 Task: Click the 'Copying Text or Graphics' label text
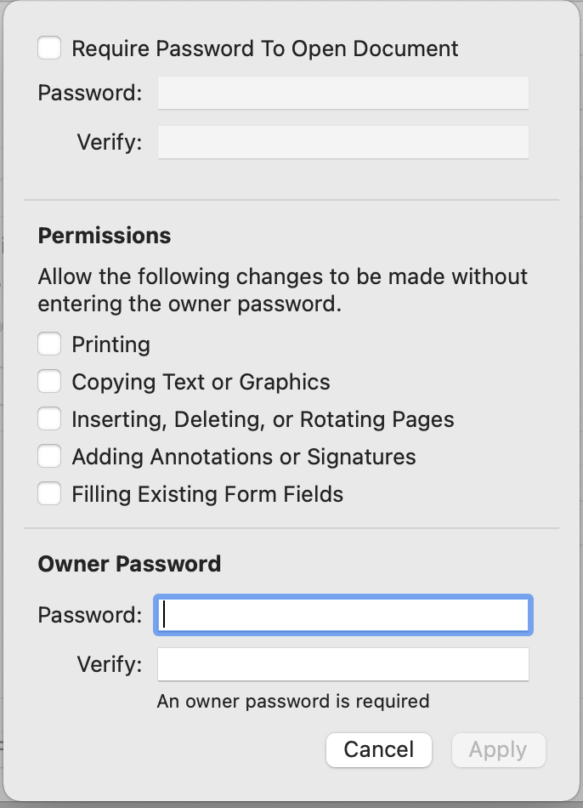coord(201,382)
